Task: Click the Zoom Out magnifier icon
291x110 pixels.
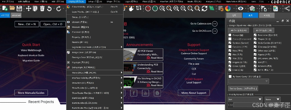Action: click(183, 8)
